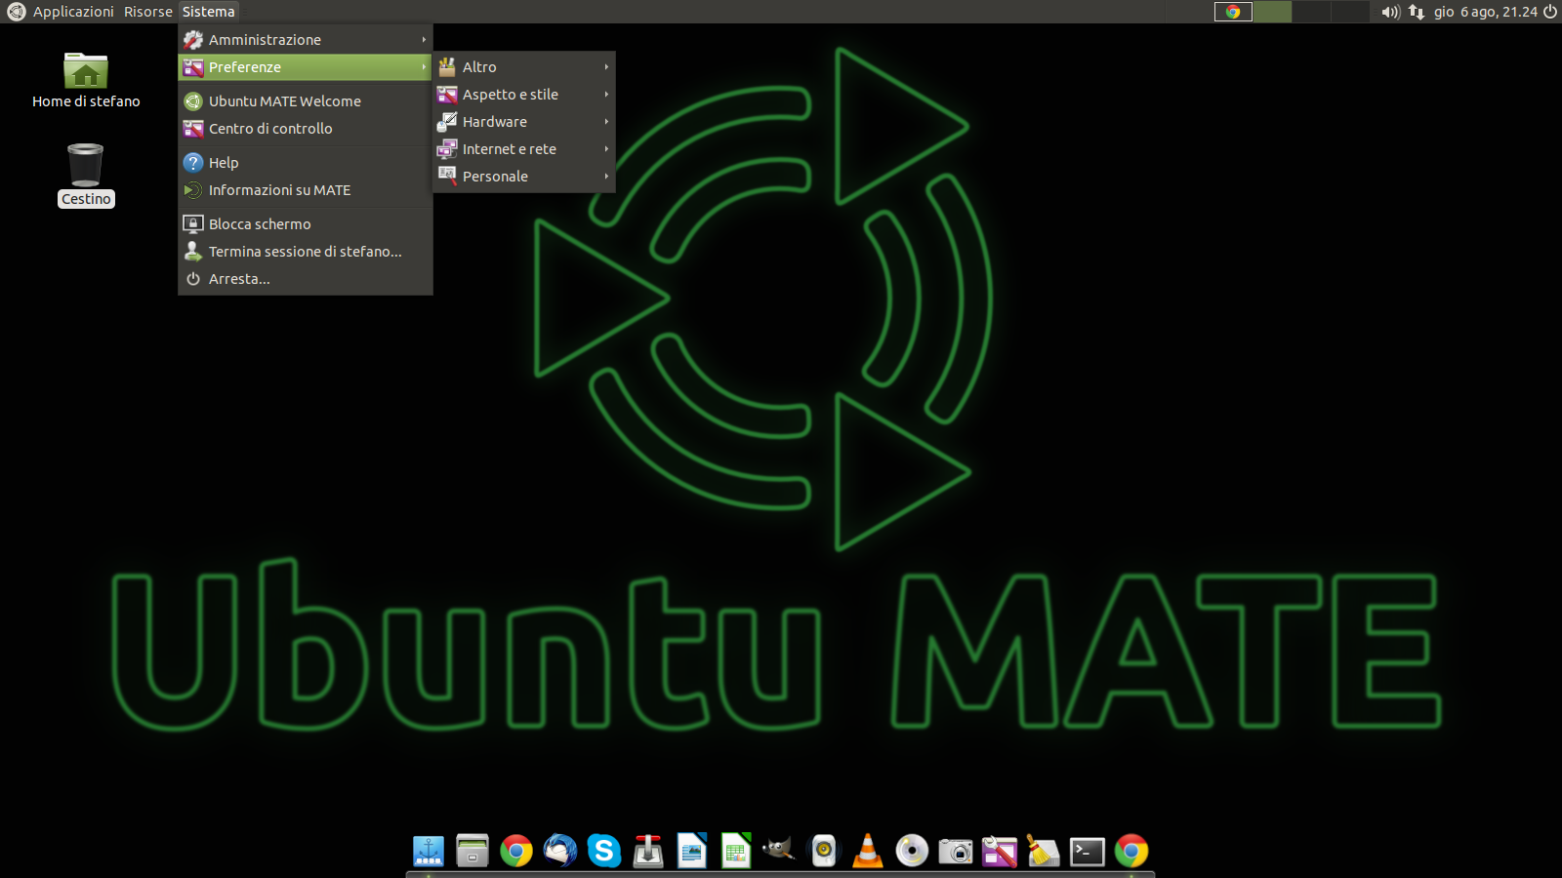This screenshot has height=878, width=1562.
Task: Expand the Preferenze submenu entry
Action: [306, 67]
